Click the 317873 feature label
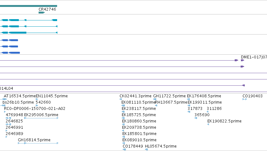 pos(195,109)
